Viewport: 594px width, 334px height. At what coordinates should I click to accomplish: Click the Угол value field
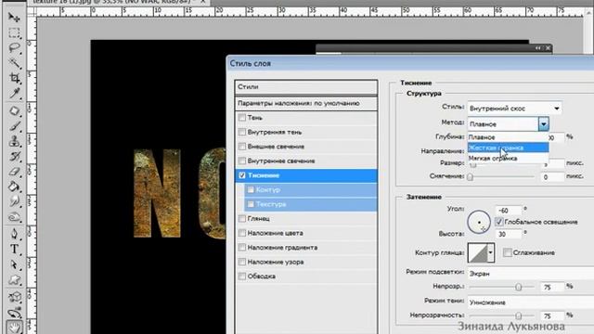pyautogui.click(x=509, y=211)
